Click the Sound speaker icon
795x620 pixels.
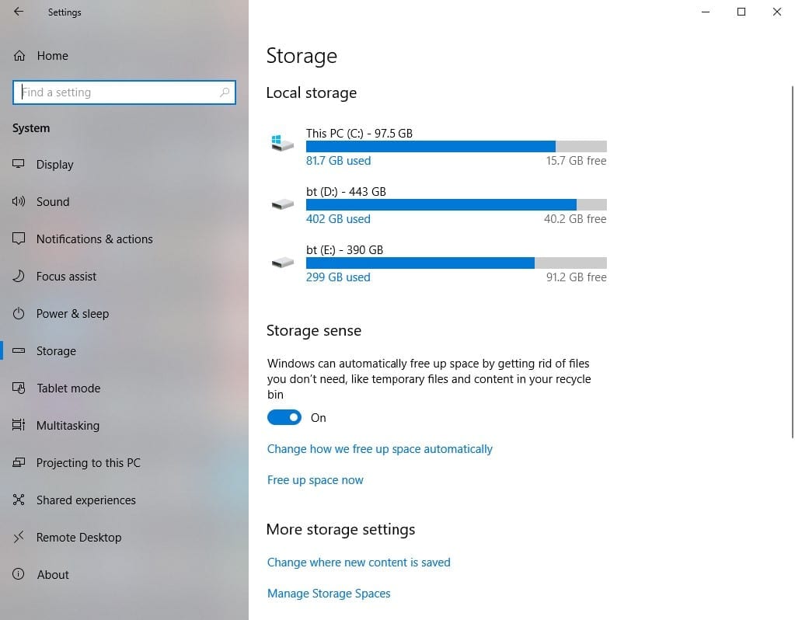pyautogui.click(x=19, y=201)
